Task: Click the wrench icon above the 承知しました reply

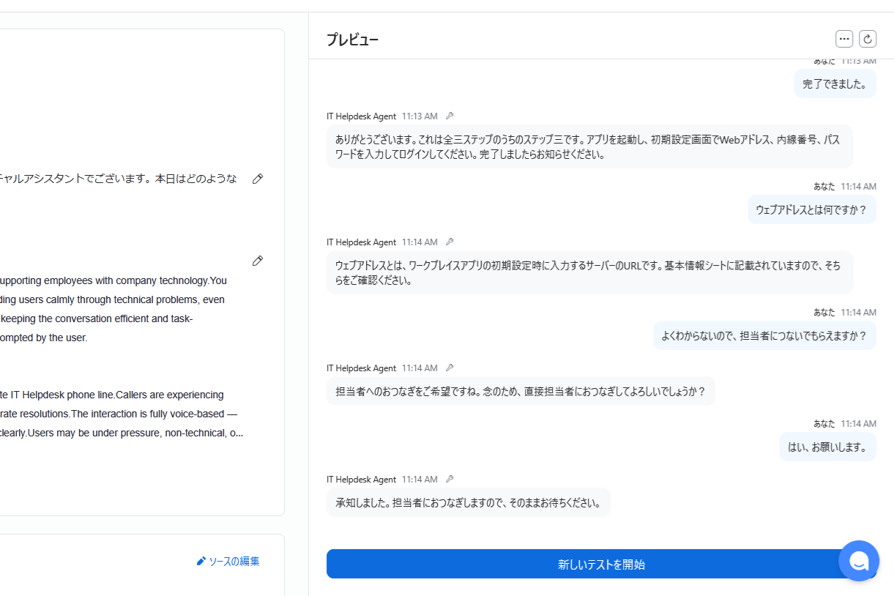Action: [450, 480]
